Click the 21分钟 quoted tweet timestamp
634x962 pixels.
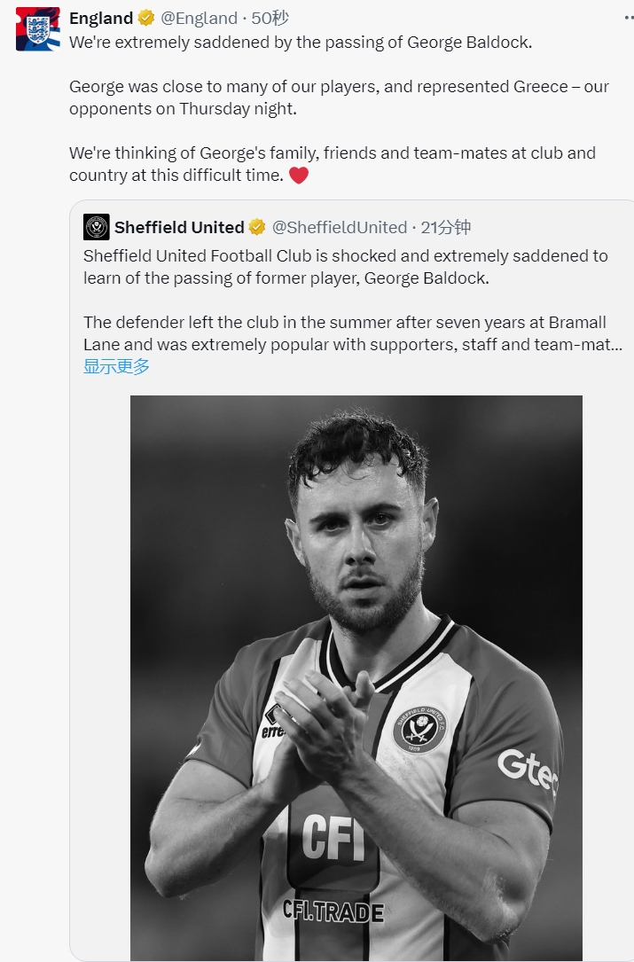[446, 228]
